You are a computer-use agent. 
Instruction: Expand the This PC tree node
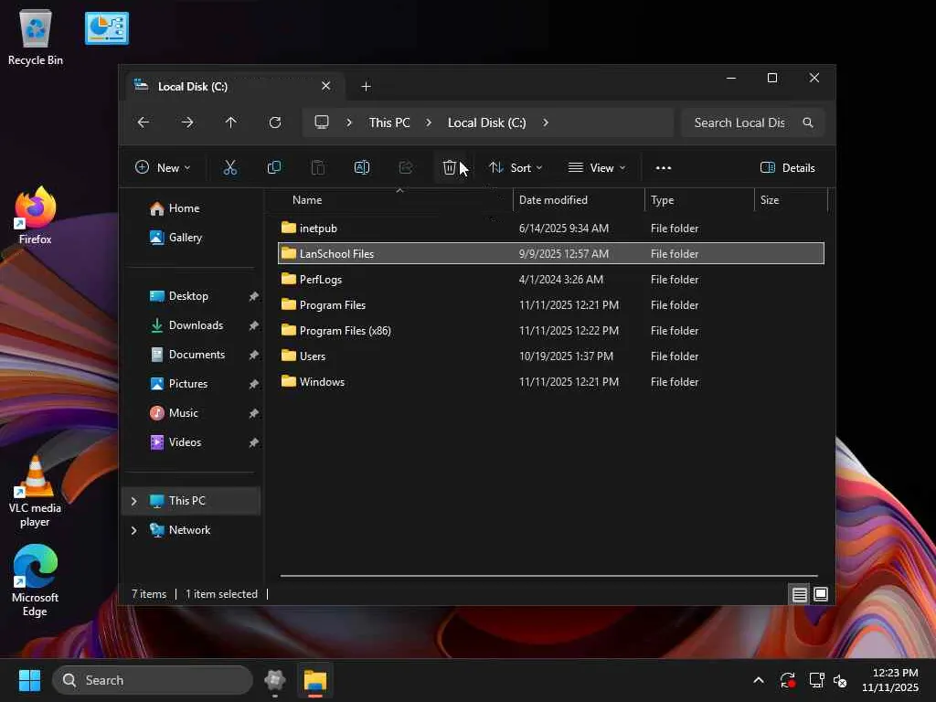[133, 501]
